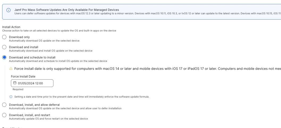The image size is (281, 128).
Task: Click the Force Install Date input field
Action: [32, 83]
